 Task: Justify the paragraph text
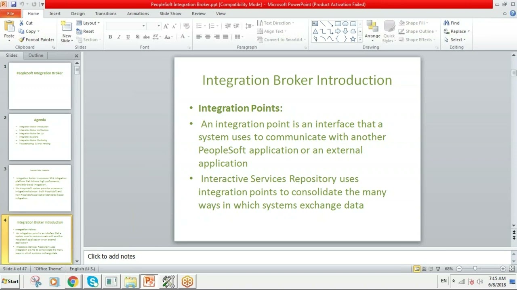tap(226, 37)
